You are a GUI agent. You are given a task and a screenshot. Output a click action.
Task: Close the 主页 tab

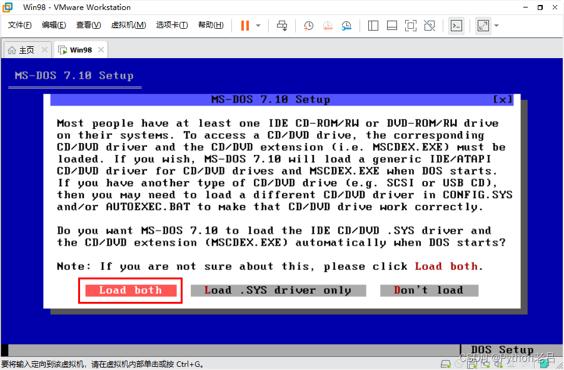pyautogui.click(x=44, y=49)
